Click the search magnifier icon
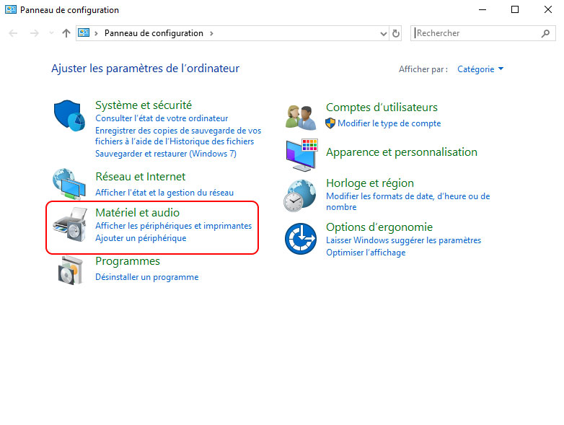 (546, 33)
